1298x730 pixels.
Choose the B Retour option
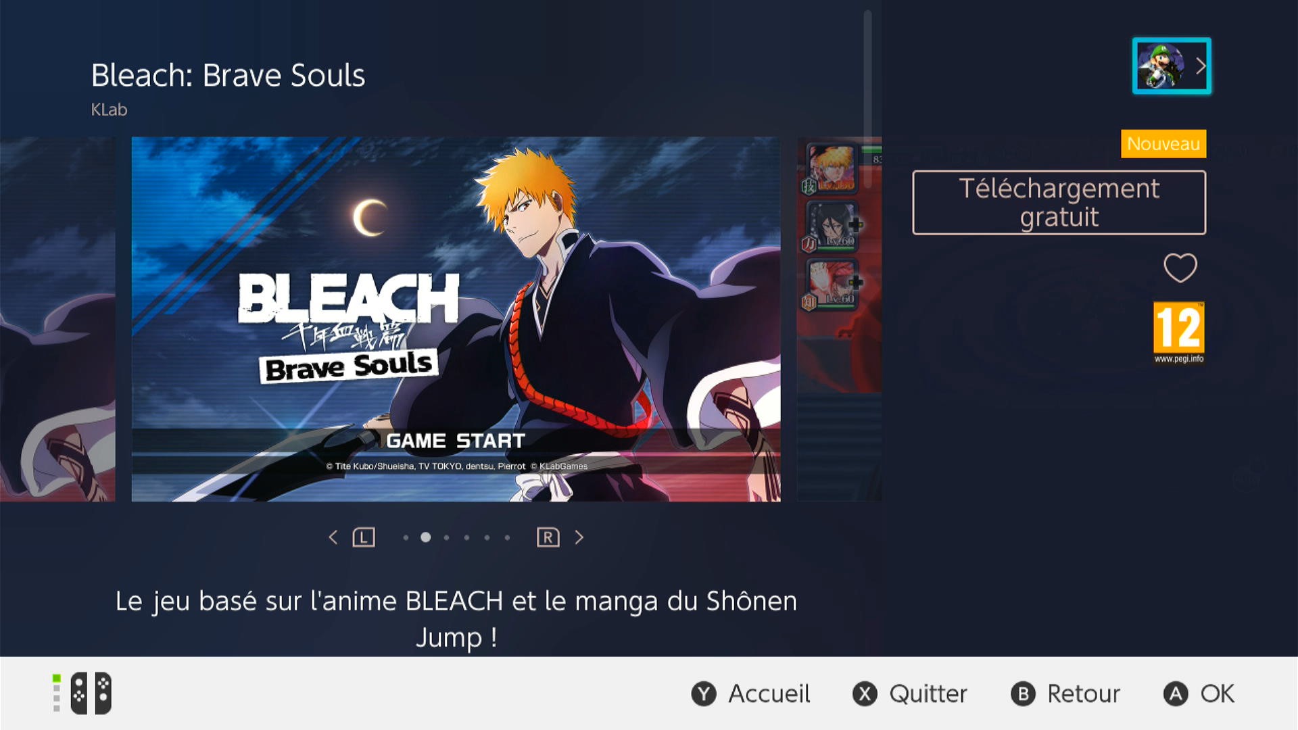click(1065, 693)
